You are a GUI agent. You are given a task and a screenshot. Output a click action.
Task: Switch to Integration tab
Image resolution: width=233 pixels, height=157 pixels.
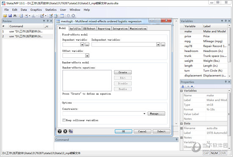tap(120, 28)
